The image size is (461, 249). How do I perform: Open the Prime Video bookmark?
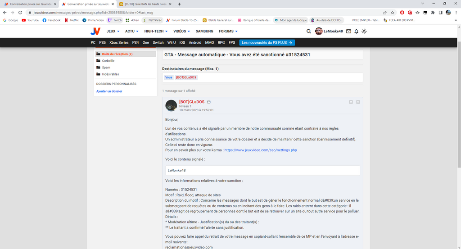93,20
